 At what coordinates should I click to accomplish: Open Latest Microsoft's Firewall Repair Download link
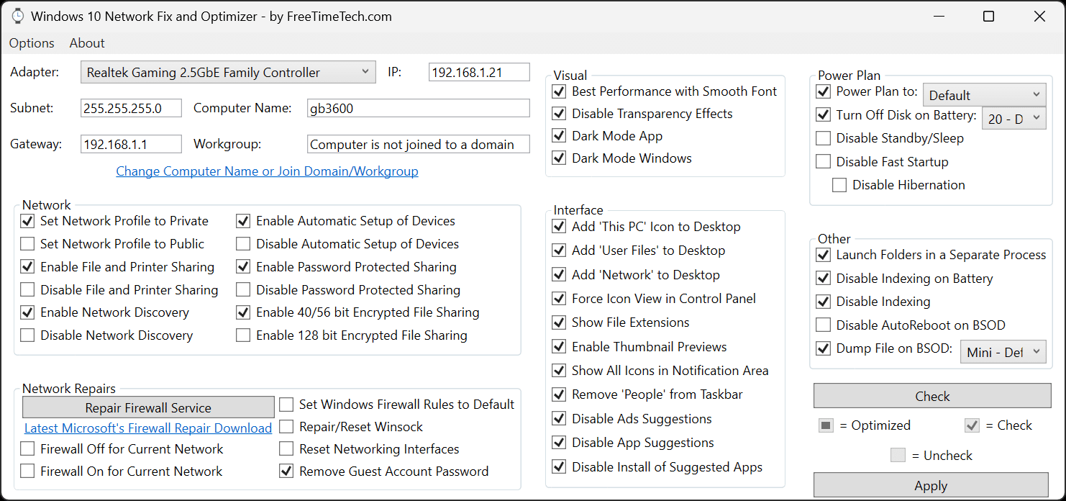(147, 428)
